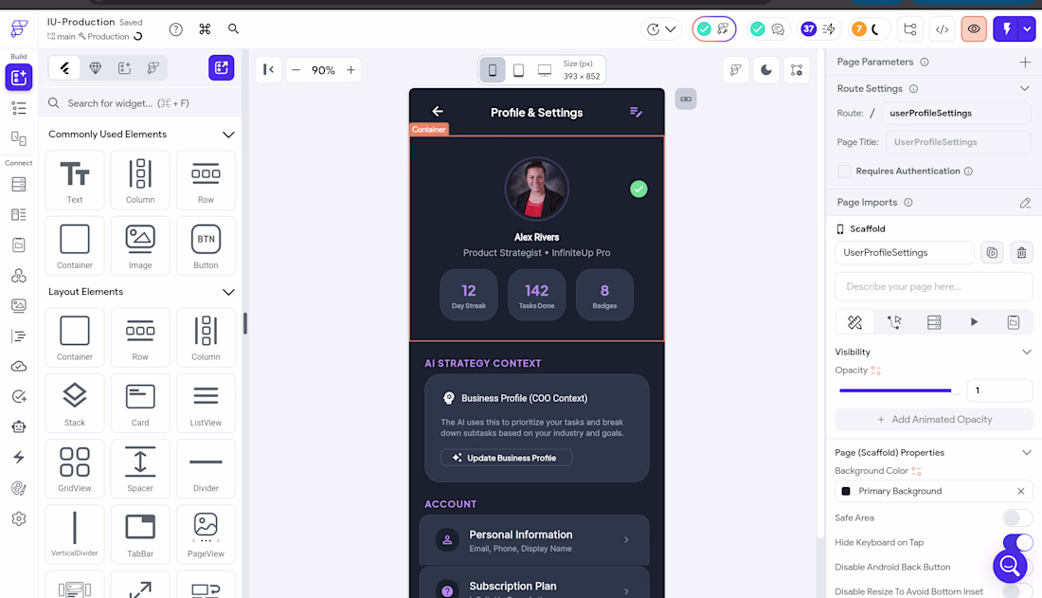Open Personal Information row chevron

pyautogui.click(x=626, y=540)
